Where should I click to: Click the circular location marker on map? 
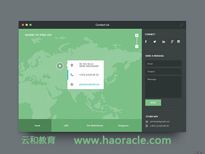coord(60,66)
